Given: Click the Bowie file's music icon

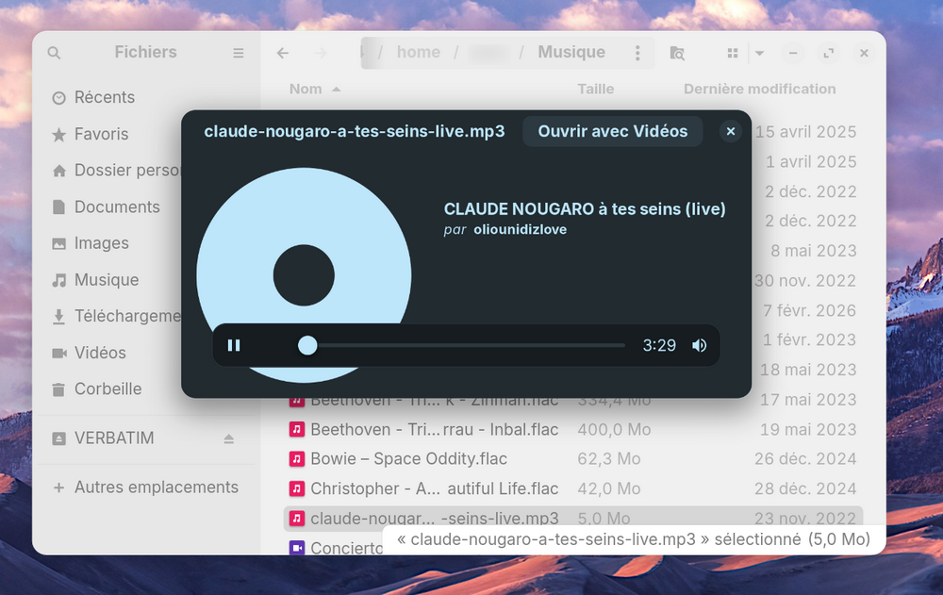Looking at the screenshot, I should 296,459.
